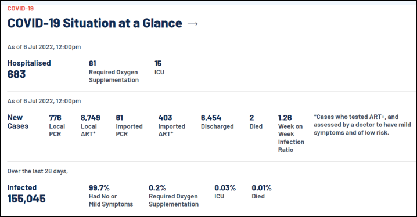Image resolution: width=417 pixels, height=217 pixels.
Task: Click the New Cases row label
Action: (x=18, y=122)
